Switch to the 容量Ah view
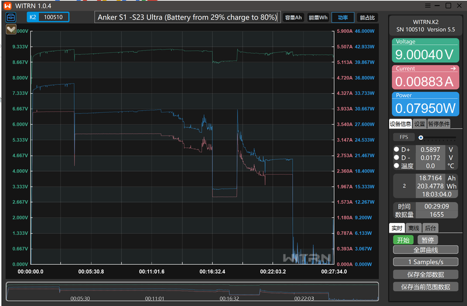This screenshot has width=467, height=306. (x=293, y=17)
